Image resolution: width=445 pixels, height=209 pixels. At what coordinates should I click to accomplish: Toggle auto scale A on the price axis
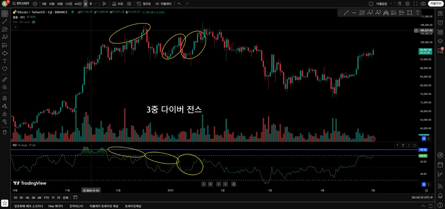pos(424,138)
